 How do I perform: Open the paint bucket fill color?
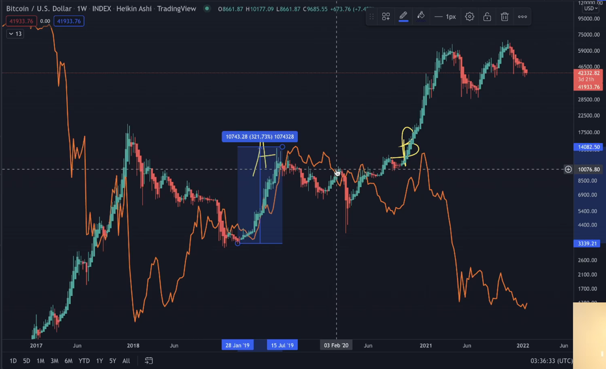(421, 16)
